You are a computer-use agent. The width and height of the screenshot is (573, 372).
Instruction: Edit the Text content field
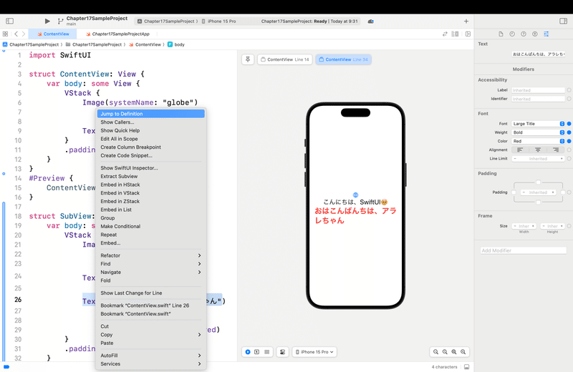[x=539, y=54]
